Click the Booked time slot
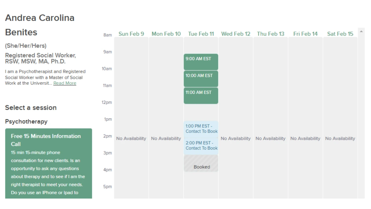Screen dimensions: 371x209 click(x=201, y=163)
